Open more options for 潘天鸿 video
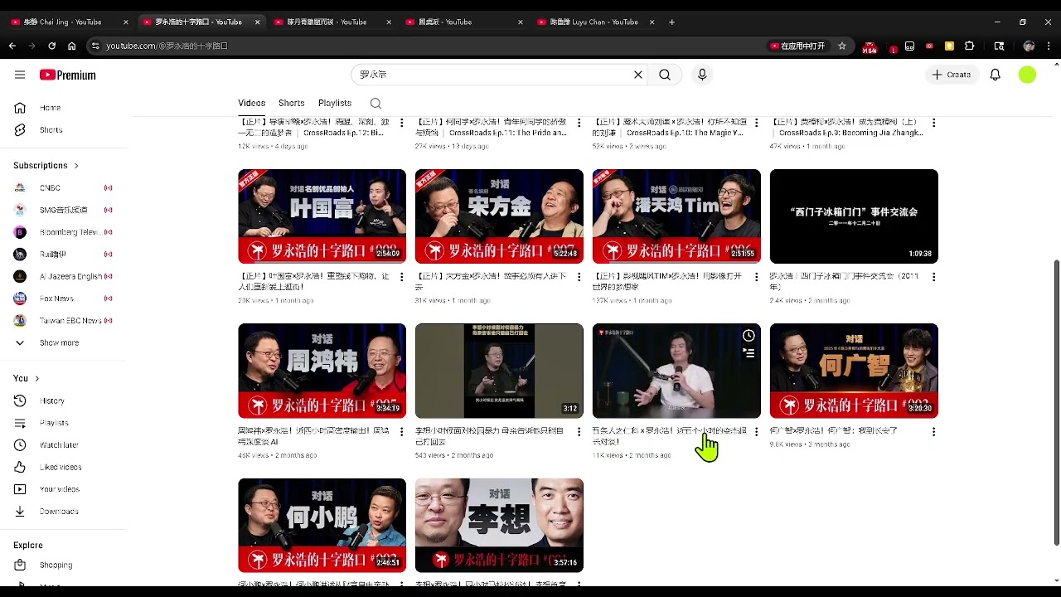 point(756,277)
